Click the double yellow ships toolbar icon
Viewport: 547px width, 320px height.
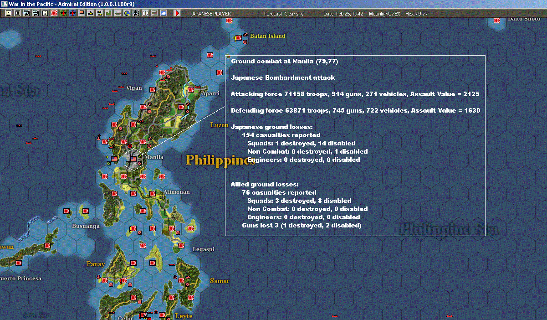click(99, 13)
